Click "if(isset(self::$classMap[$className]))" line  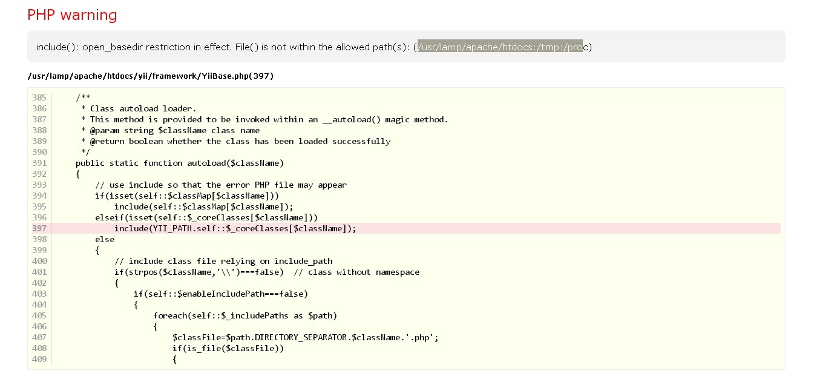[187, 196]
